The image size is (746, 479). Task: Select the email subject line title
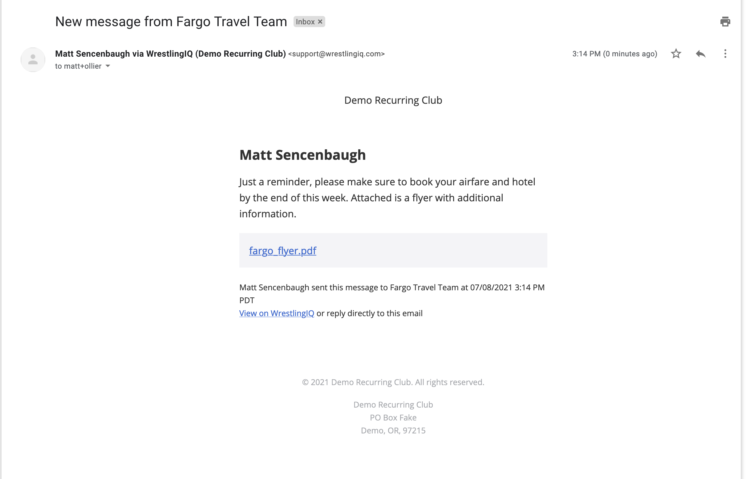point(171,22)
